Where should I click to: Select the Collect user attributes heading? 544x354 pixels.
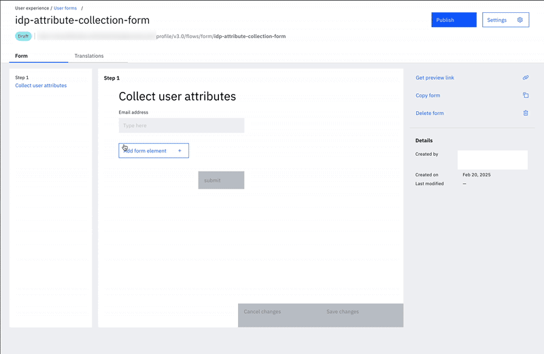(x=177, y=96)
